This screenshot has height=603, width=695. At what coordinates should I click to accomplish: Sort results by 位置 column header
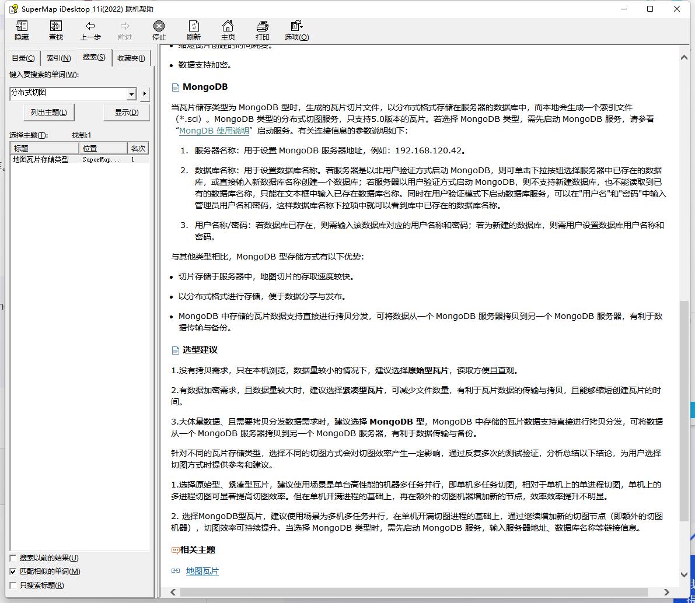(x=103, y=149)
